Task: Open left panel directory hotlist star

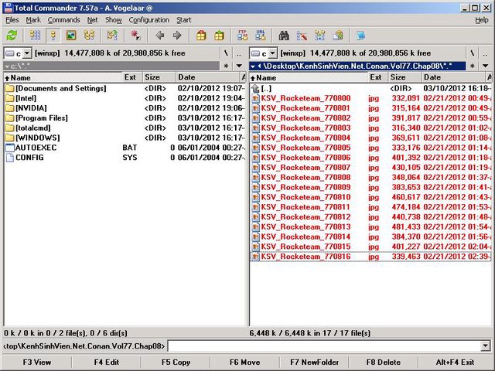Action: (x=226, y=66)
